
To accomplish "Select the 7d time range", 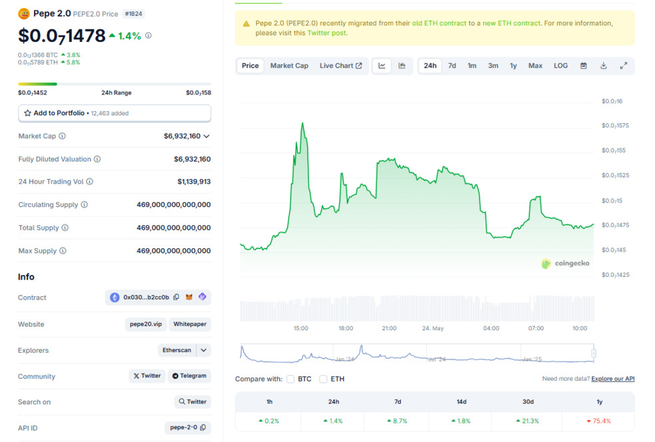I will click(452, 66).
